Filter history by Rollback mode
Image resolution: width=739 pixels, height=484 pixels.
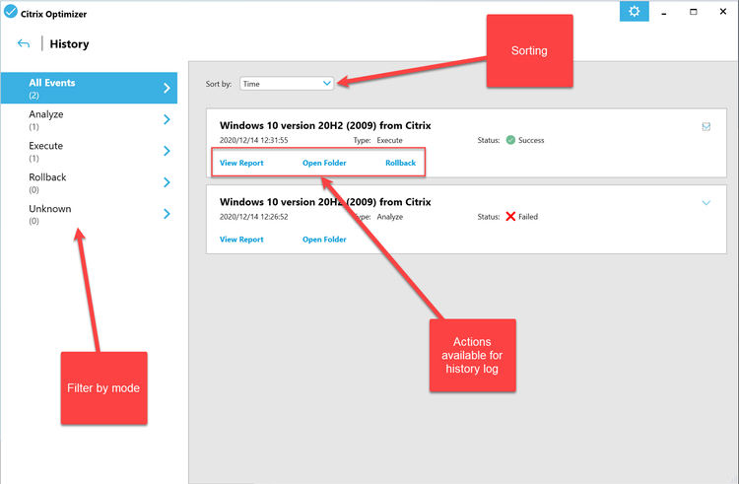pos(89,182)
